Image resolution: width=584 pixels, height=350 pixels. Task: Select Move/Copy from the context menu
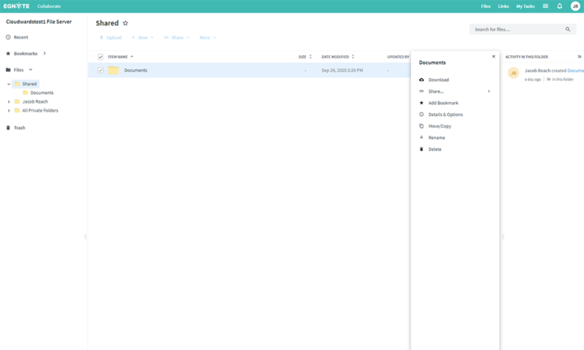point(439,126)
